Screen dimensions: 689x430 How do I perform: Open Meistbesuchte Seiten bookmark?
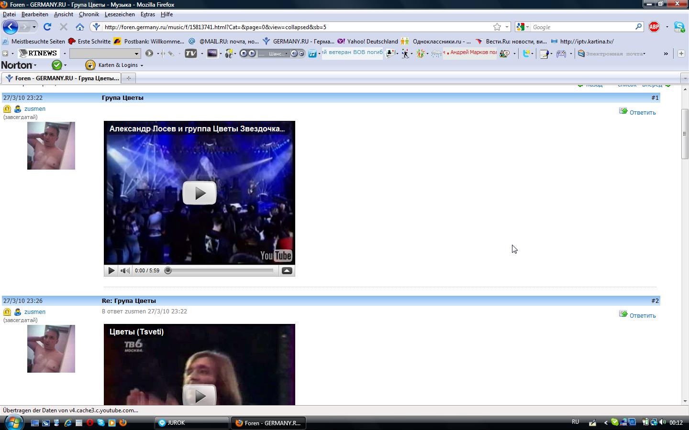pyautogui.click(x=33, y=42)
